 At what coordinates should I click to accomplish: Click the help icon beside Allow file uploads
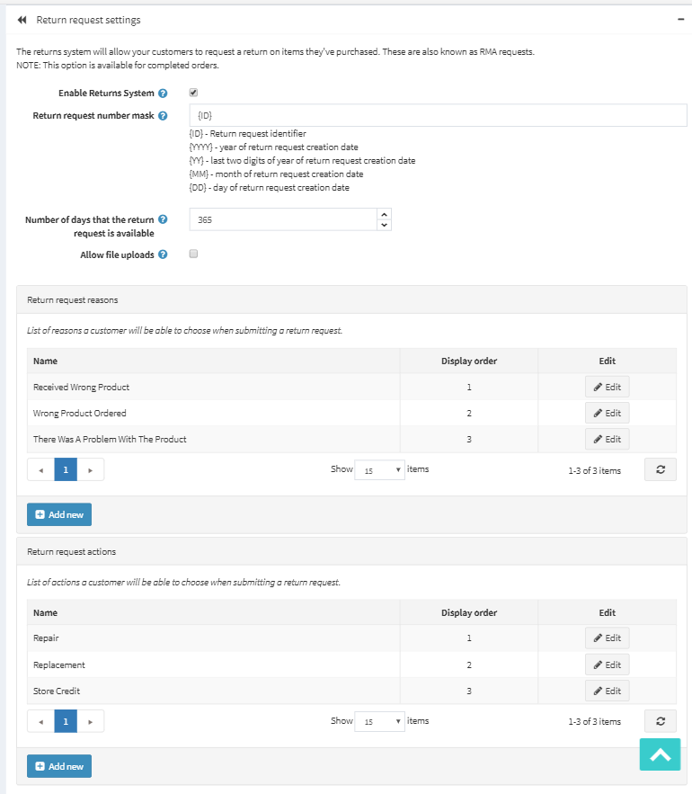pyautogui.click(x=163, y=254)
